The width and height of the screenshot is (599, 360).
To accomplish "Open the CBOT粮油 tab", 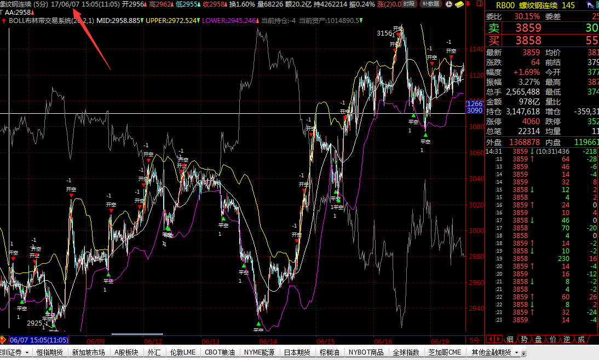I will pos(220,352).
